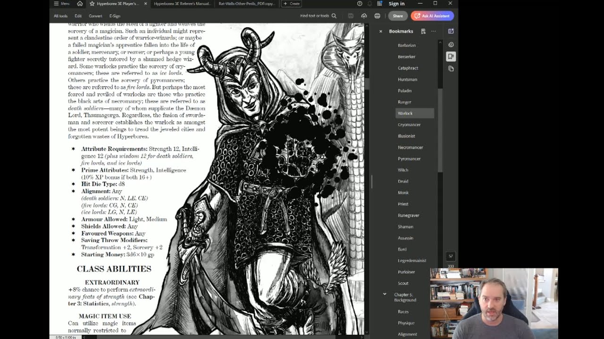The height and width of the screenshot is (339, 604).
Task: Select the Priest bookmark
Action: point(403,204)
